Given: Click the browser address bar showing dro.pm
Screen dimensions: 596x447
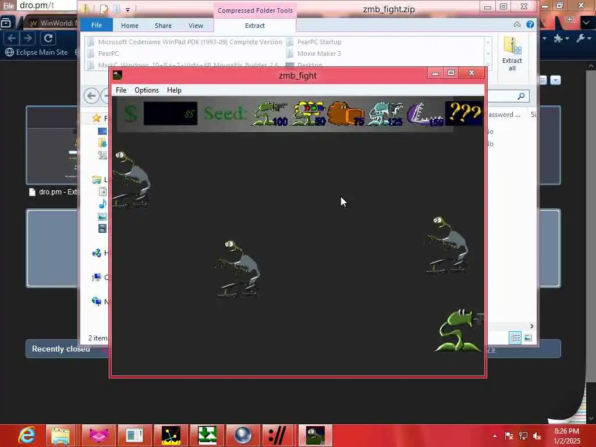Looking at the screenshot, I should pos(47,5).
